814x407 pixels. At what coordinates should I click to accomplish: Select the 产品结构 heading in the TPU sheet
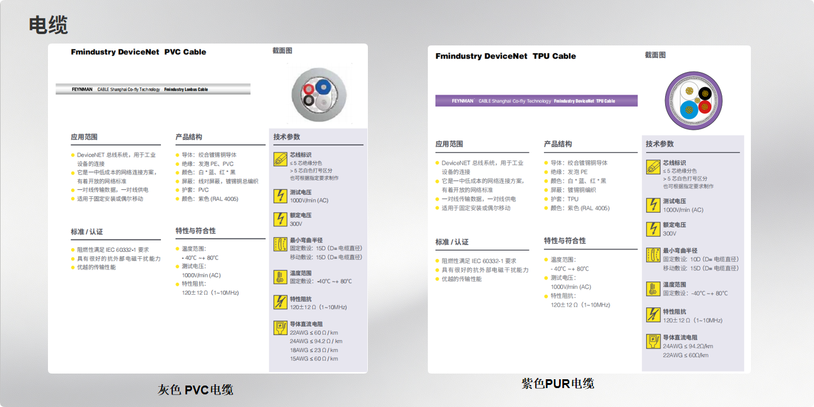(558, 144)
